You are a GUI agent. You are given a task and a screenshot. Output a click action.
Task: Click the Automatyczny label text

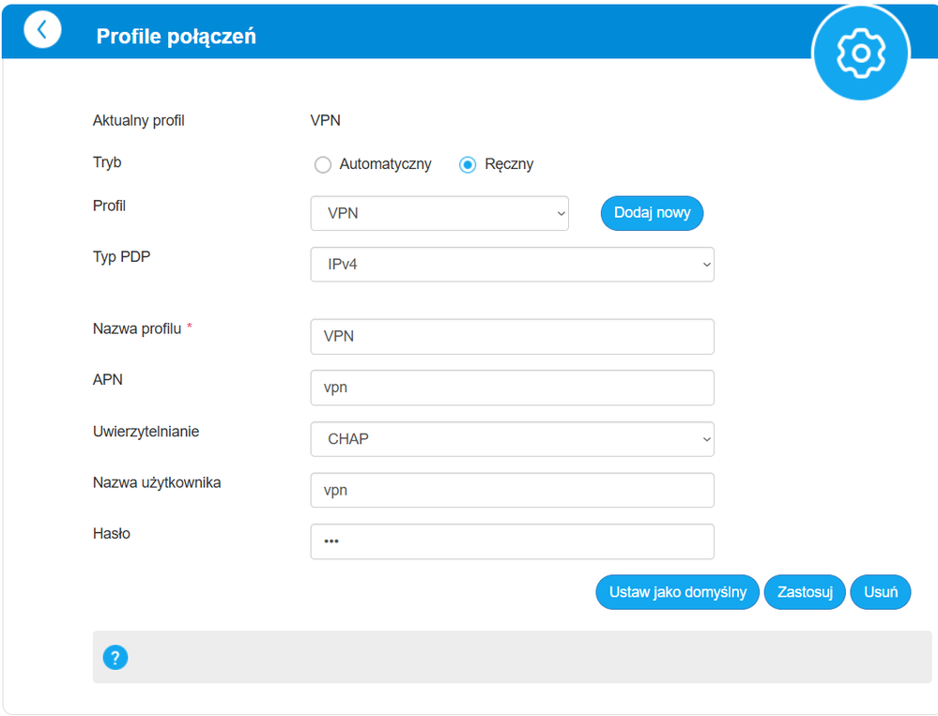click(385, 164)
